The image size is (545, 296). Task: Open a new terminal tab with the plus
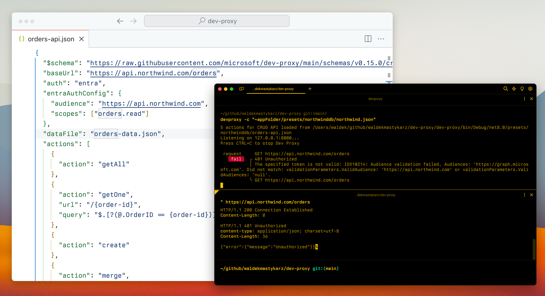pos(310,89)
